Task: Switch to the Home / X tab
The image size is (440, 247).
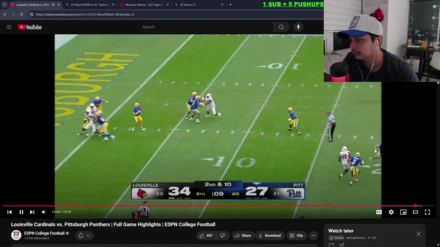Action: (199, 5)
